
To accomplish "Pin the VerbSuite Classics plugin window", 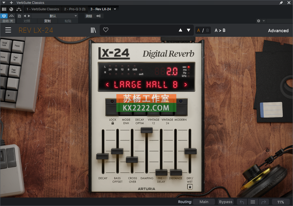I will tap(281, 3).
